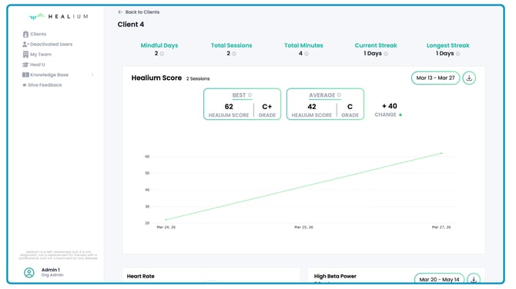The height and width of the screenshot is (289, 516).
Task: Click the Total Sessions stat label
Action: (x=231, y=45)
